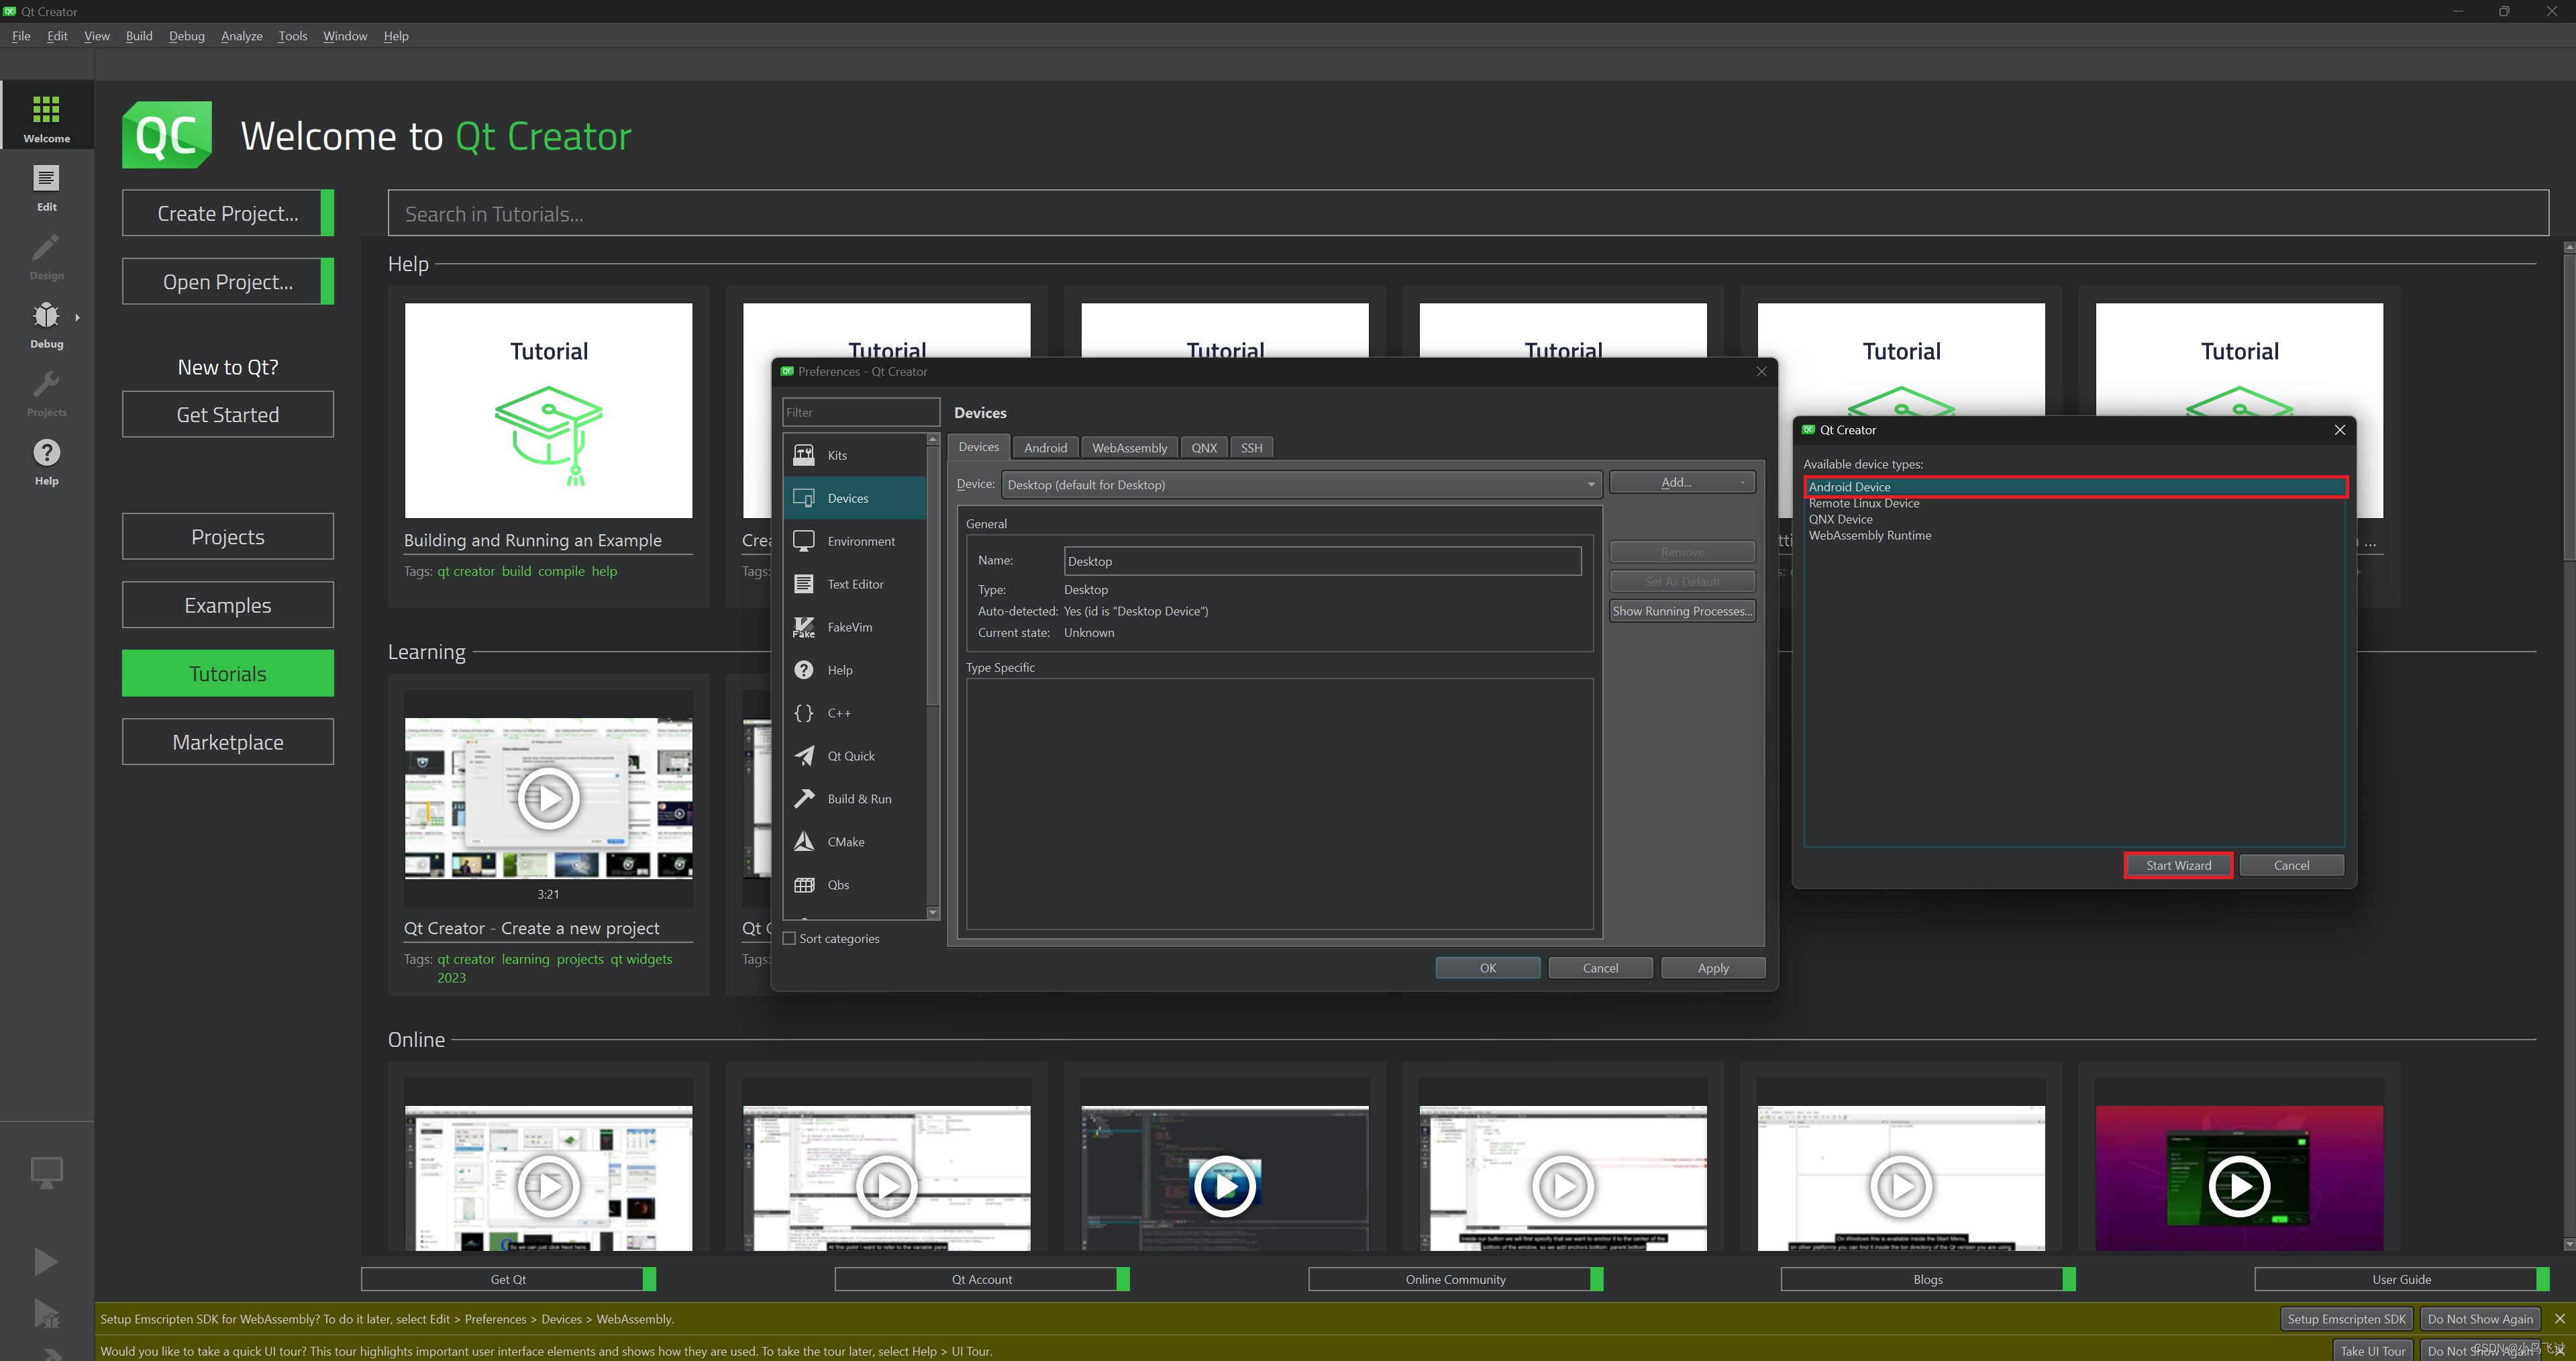
Task: Open Text Editor preferences category
Action: 854,584
